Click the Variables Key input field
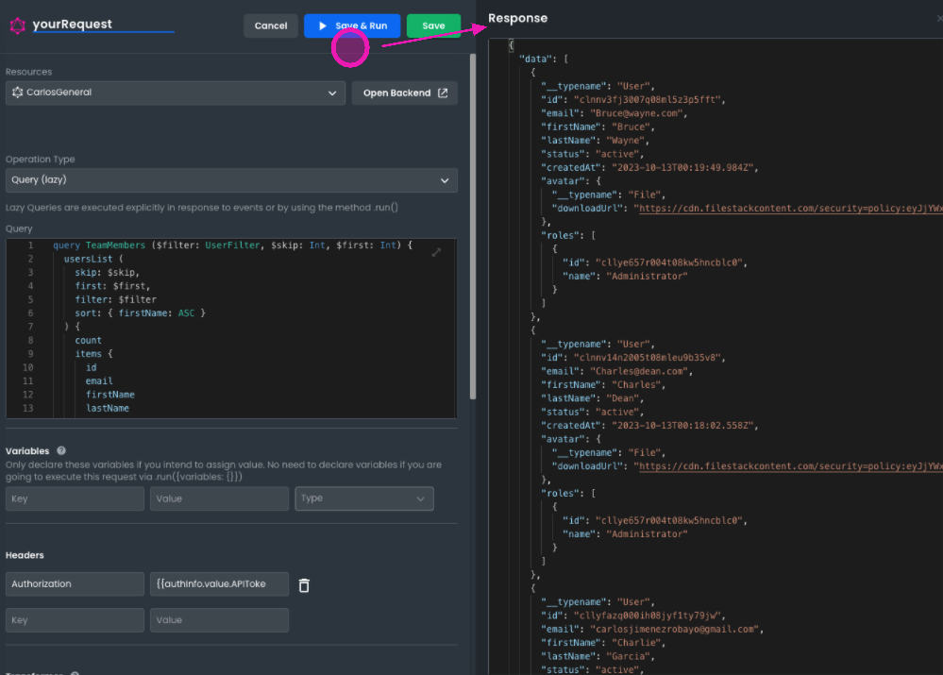 [75, 498]
